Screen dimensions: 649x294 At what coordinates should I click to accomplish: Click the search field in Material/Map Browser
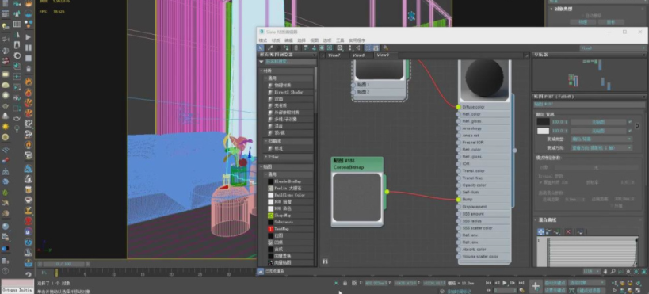pos(290,62)
